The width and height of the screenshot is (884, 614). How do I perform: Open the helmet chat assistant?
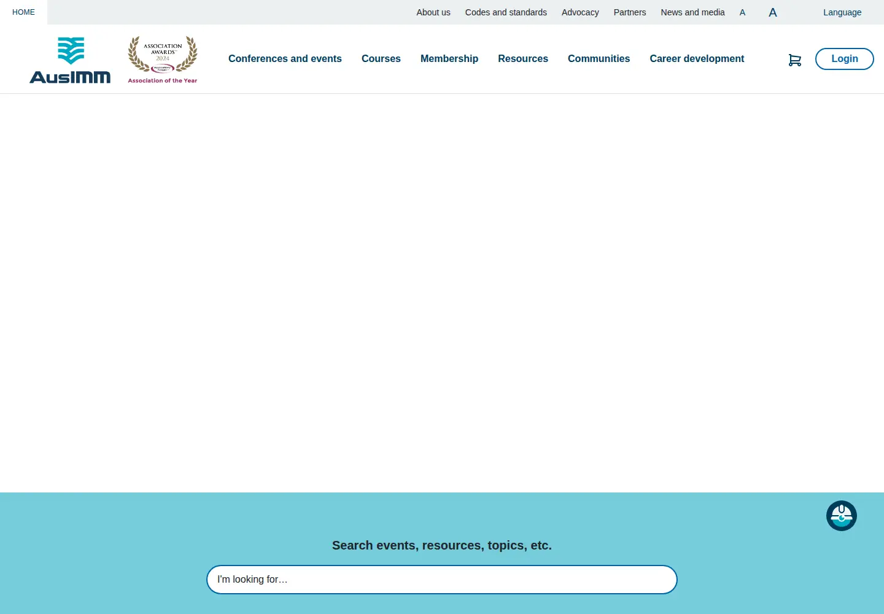coord(842,516)
